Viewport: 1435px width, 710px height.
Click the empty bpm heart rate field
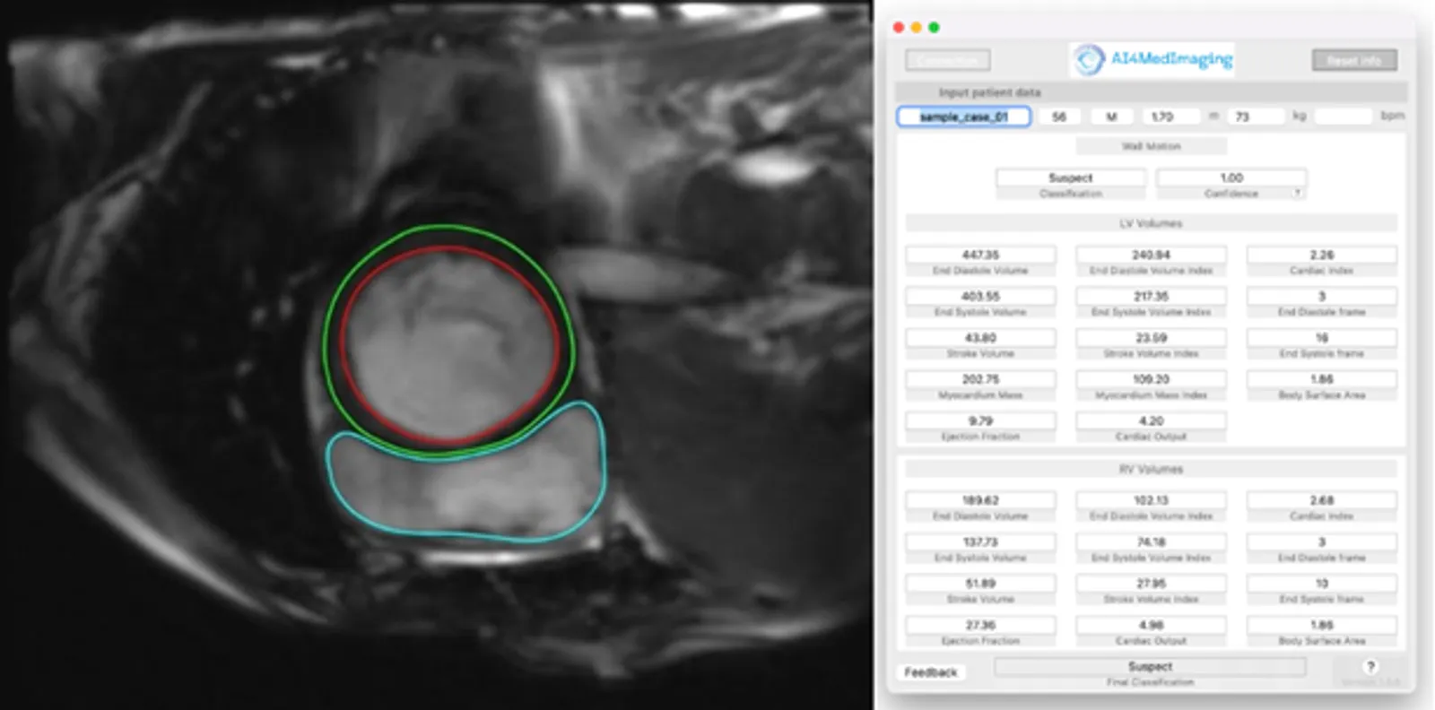1344,117
